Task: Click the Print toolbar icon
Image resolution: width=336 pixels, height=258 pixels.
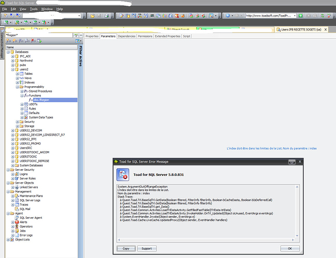Action: point(106,15)
